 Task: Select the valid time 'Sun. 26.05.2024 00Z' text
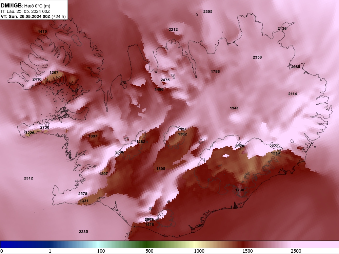pos(29,16)
